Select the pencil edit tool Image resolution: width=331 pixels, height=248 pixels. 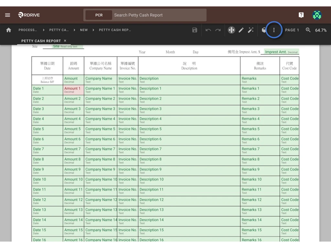[x=241, y=30]
